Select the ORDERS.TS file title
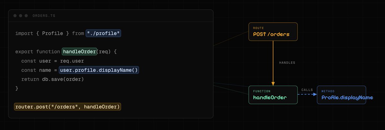385x130 pixels. pos(41,16)
